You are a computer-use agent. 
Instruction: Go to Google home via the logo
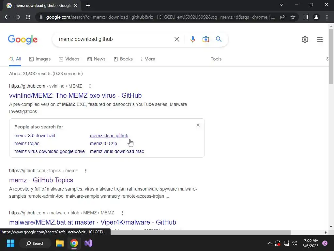pyautogui.click(x=23, y=40)
